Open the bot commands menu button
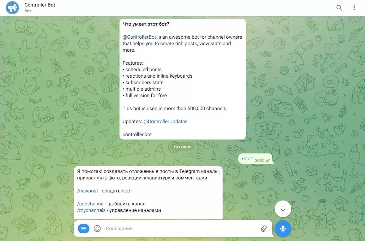 pos(83,229)
